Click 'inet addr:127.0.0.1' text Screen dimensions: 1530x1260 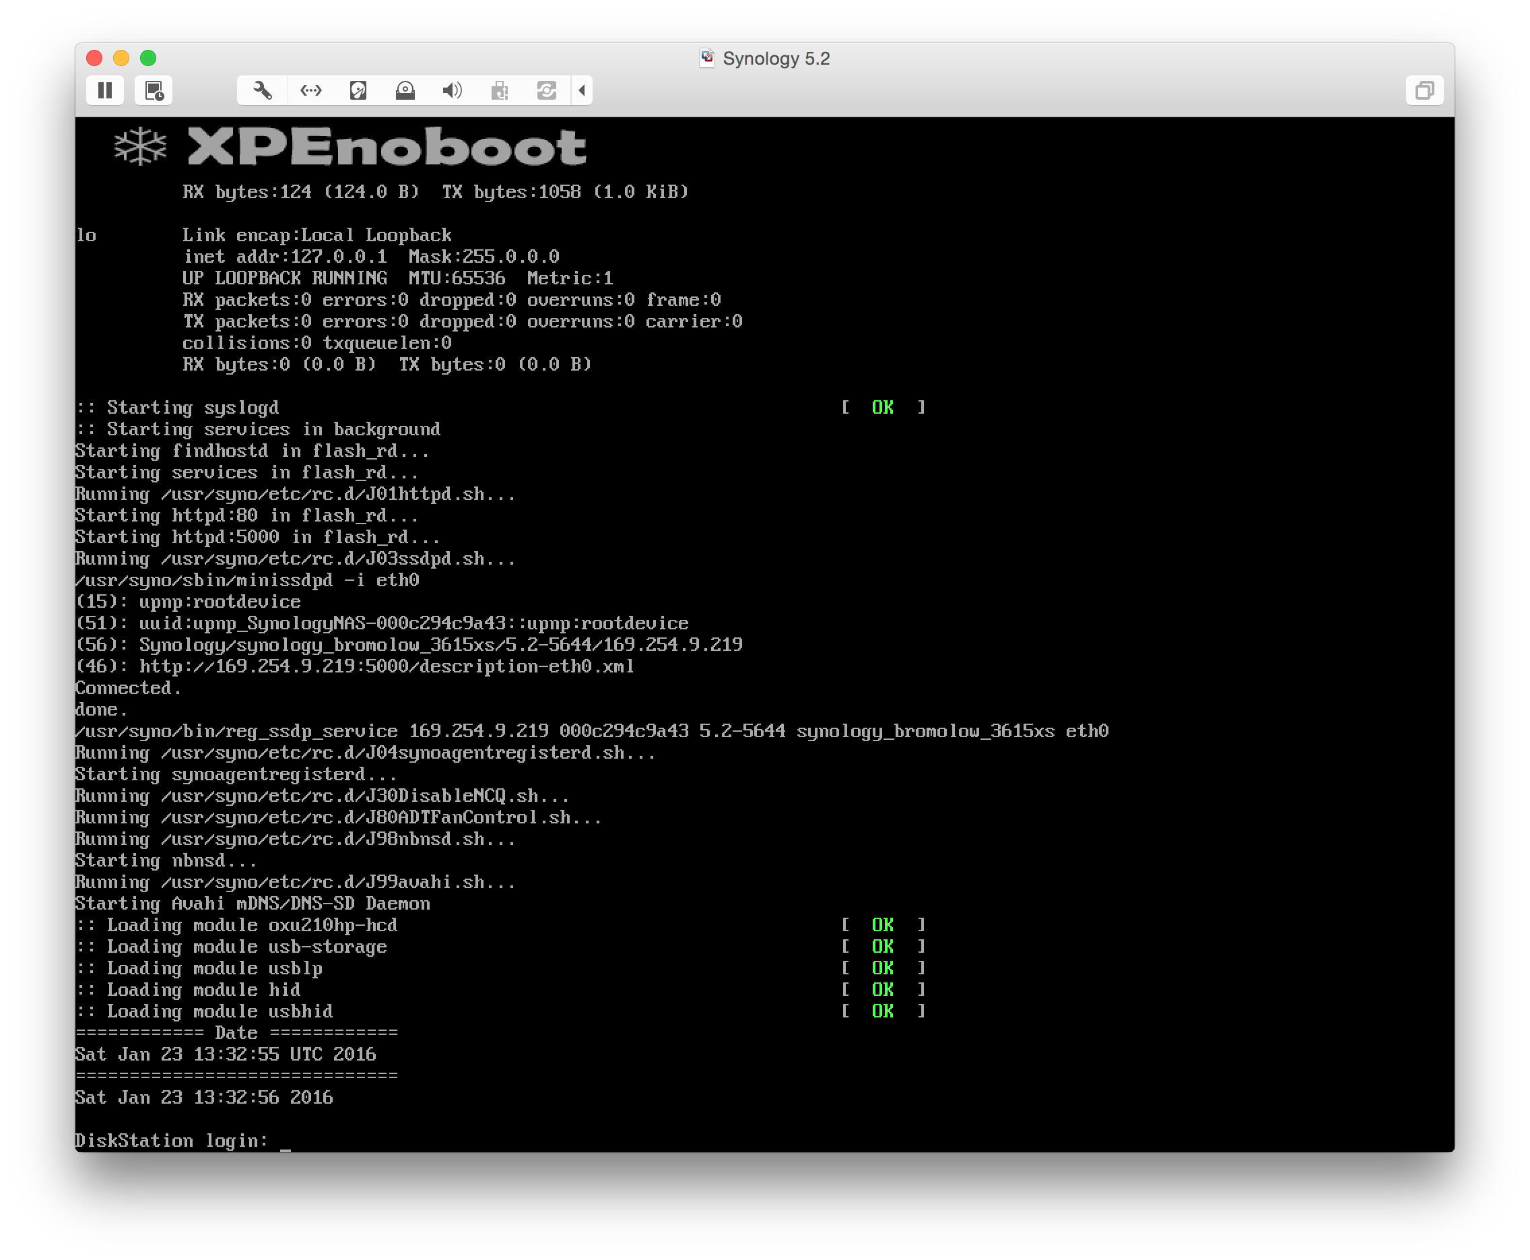(285, 257)
